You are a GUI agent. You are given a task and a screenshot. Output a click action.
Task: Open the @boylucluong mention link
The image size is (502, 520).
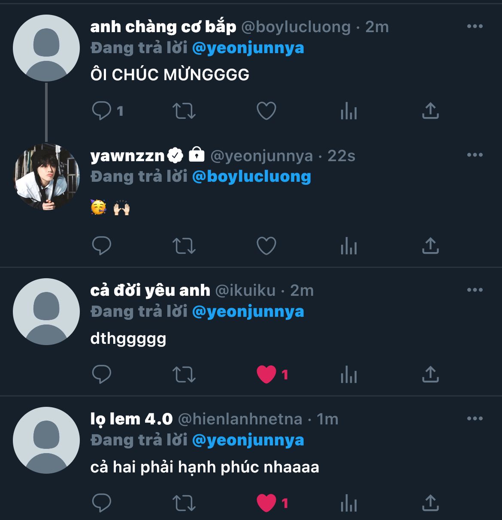(251, 177)
